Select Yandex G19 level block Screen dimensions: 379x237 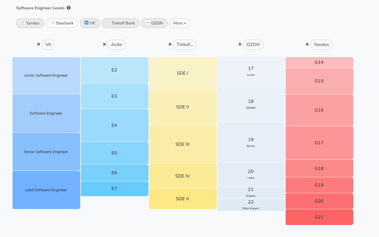pos(319,185)
